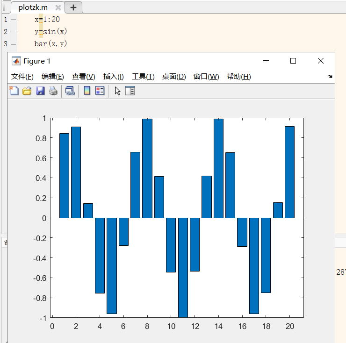
Task: Open the 桌面(D) menu
Action: tap(174, 77)
